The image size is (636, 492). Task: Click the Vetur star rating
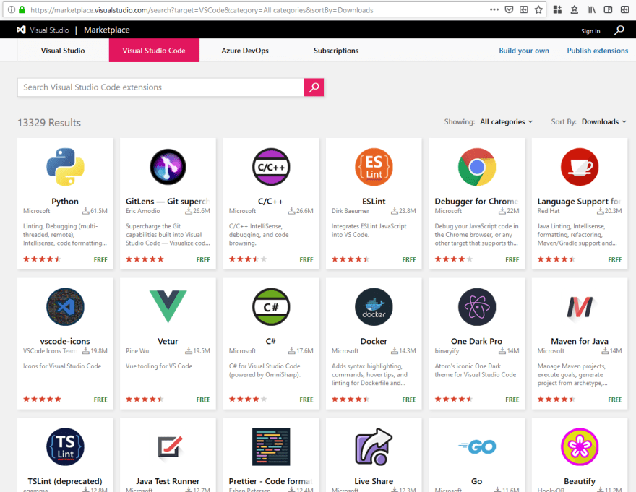(144, 399)
